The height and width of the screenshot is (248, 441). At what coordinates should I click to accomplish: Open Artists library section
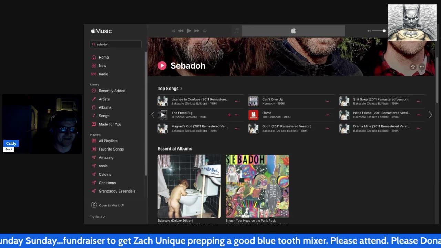104,99
